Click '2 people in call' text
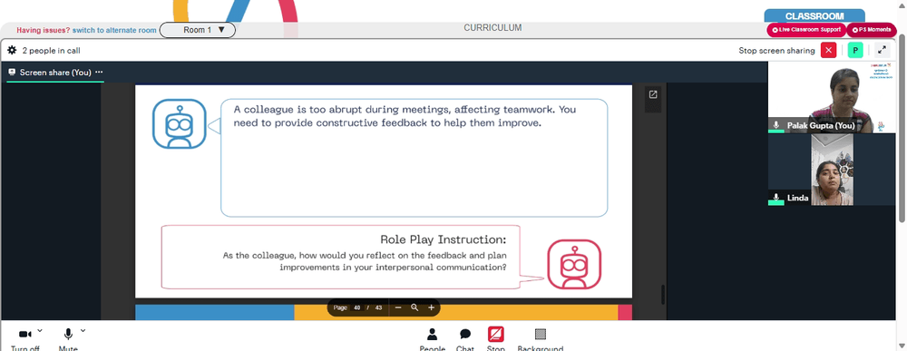Viewport: 907px width, 351px height. [51, 50]
